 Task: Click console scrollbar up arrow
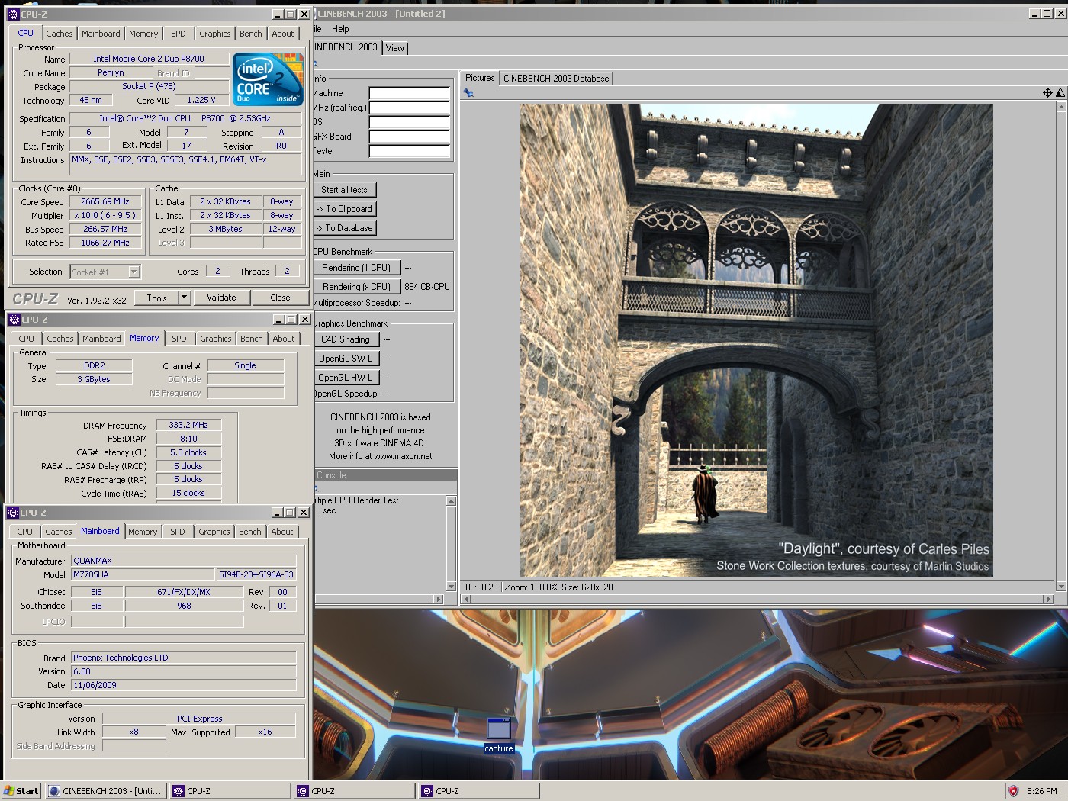coord(451,501)
